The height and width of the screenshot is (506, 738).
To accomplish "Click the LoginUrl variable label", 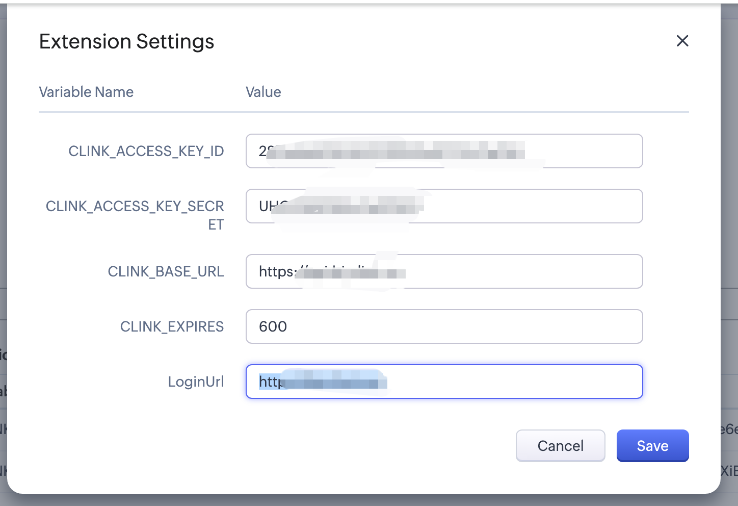I will 196,382.
